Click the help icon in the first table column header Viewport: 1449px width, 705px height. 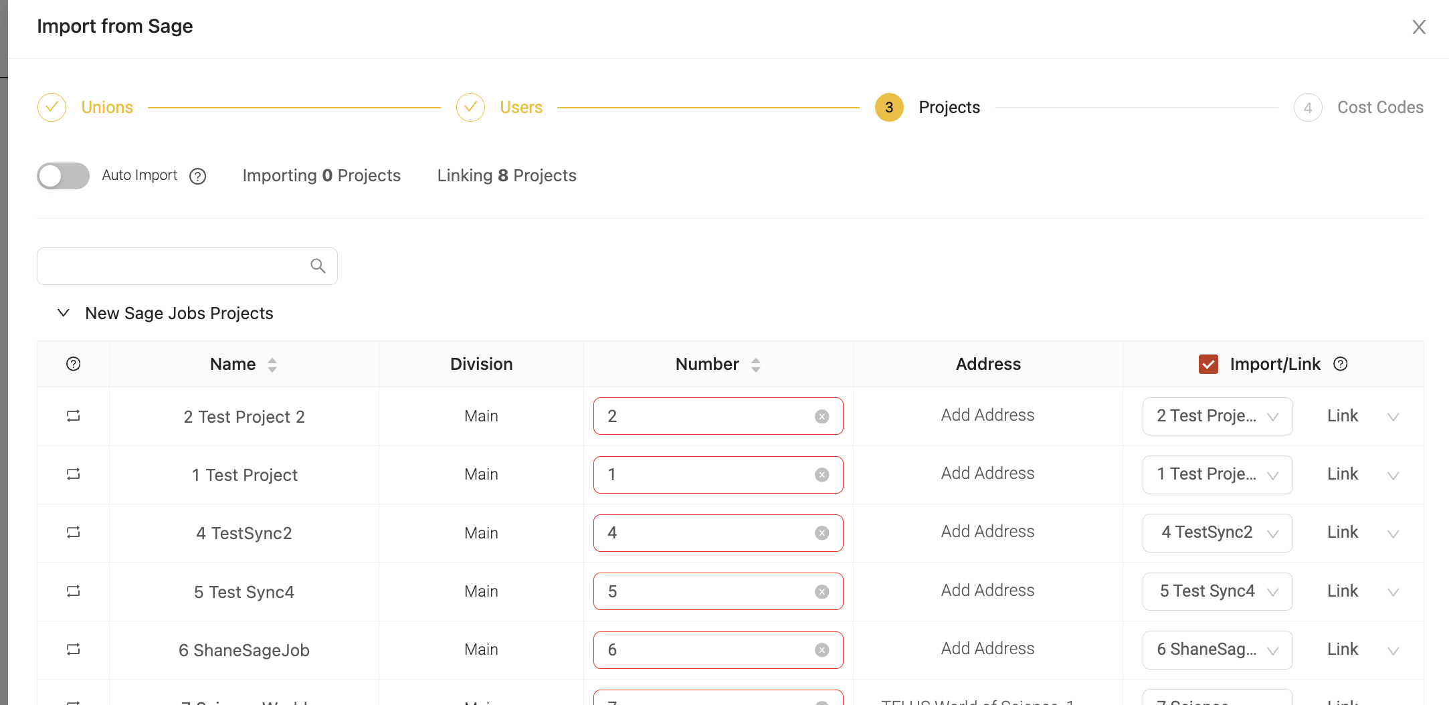point(74,364)
